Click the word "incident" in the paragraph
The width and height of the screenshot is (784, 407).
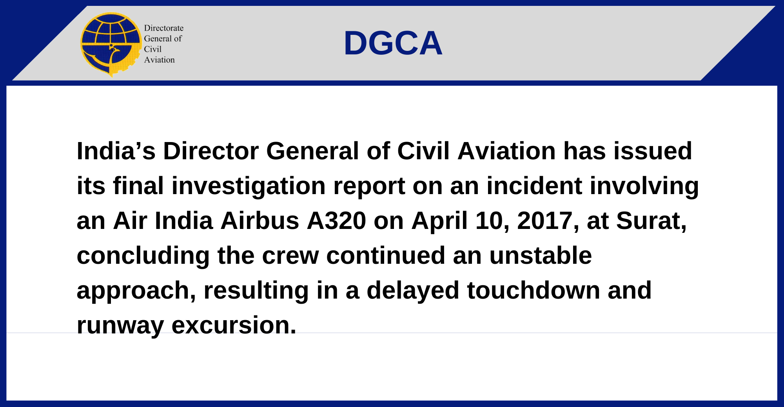point(534,186)
